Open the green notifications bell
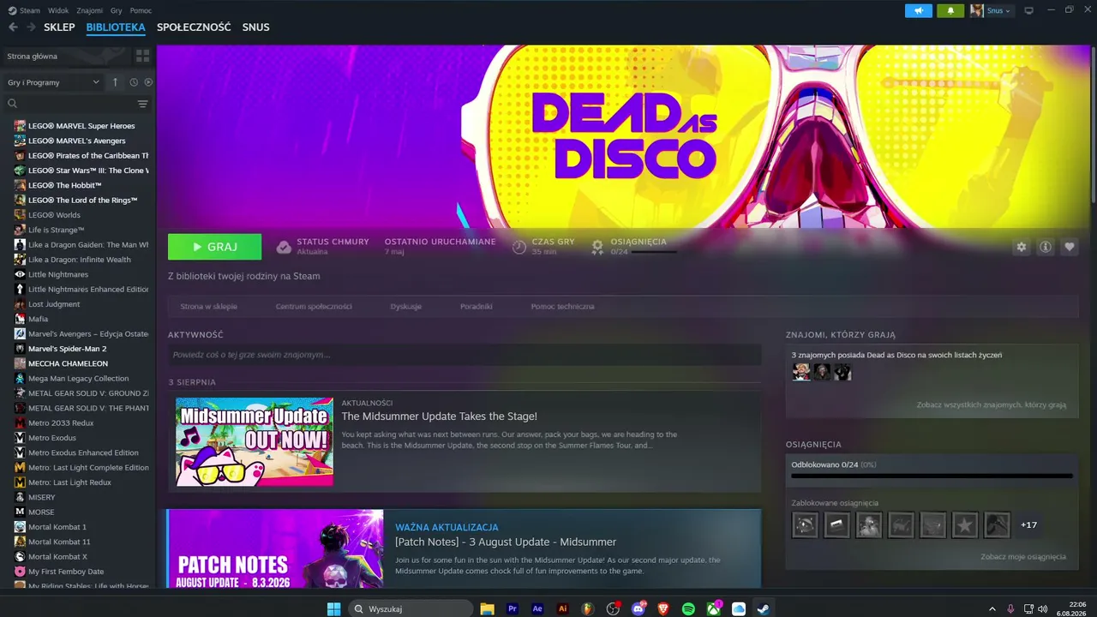The width and height of the screenshot is (1097, 617). [950, 10]
